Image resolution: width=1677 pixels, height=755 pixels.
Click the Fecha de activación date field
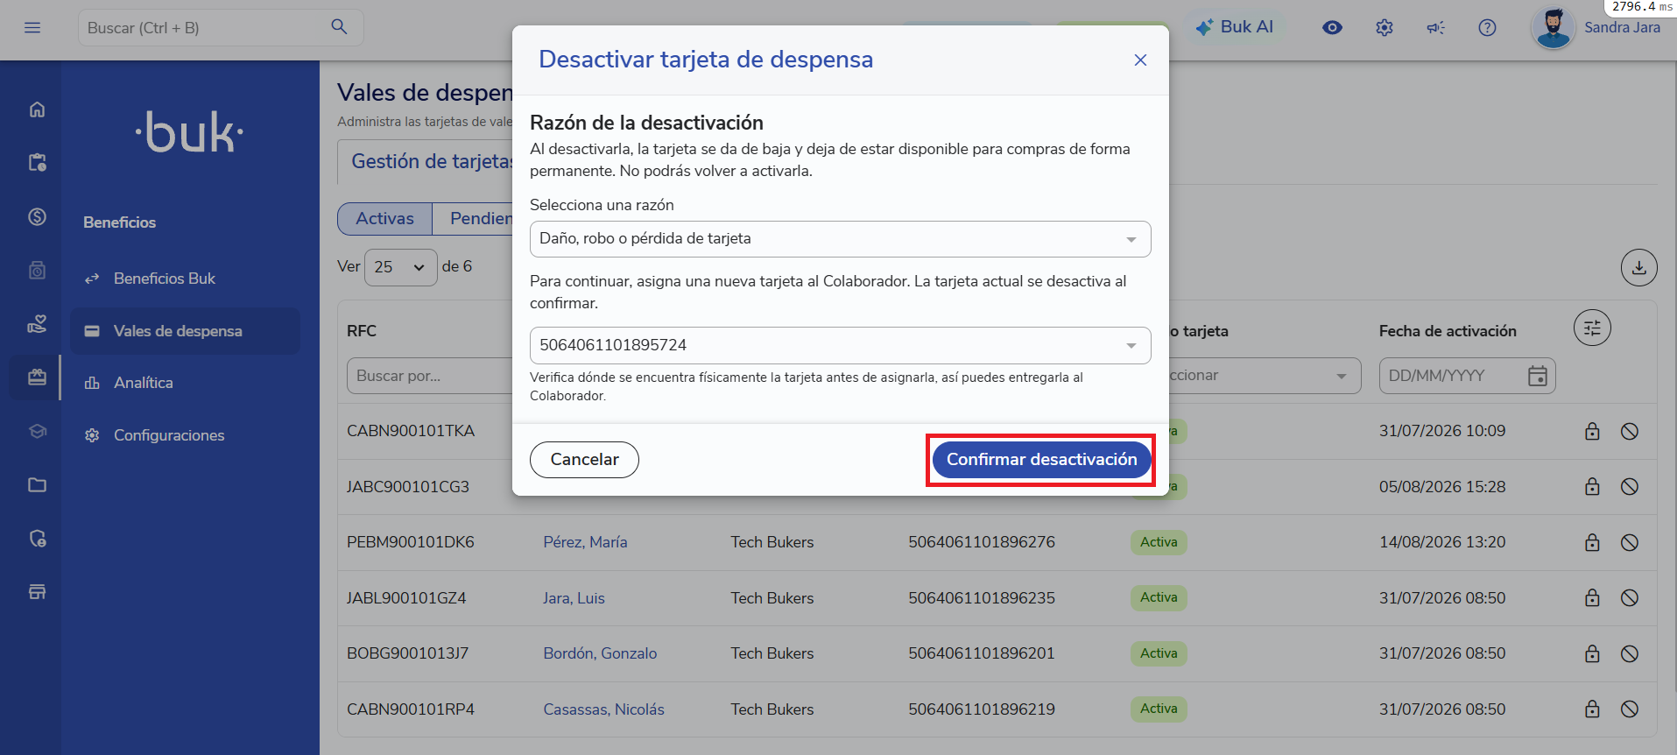point(1467,376)
